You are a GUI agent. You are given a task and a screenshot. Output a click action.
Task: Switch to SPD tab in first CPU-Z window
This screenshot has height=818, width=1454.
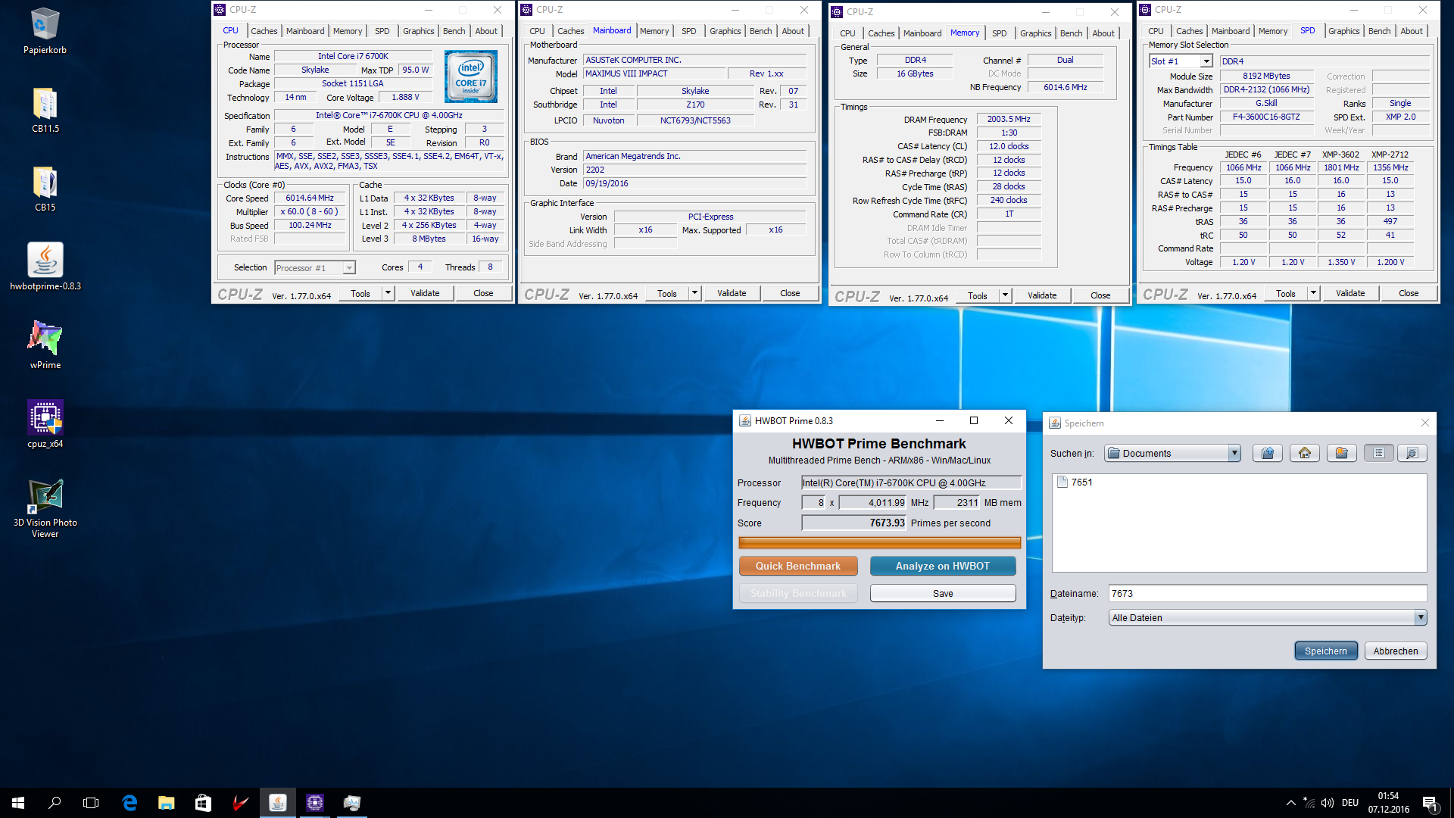[x=382, y=31]
